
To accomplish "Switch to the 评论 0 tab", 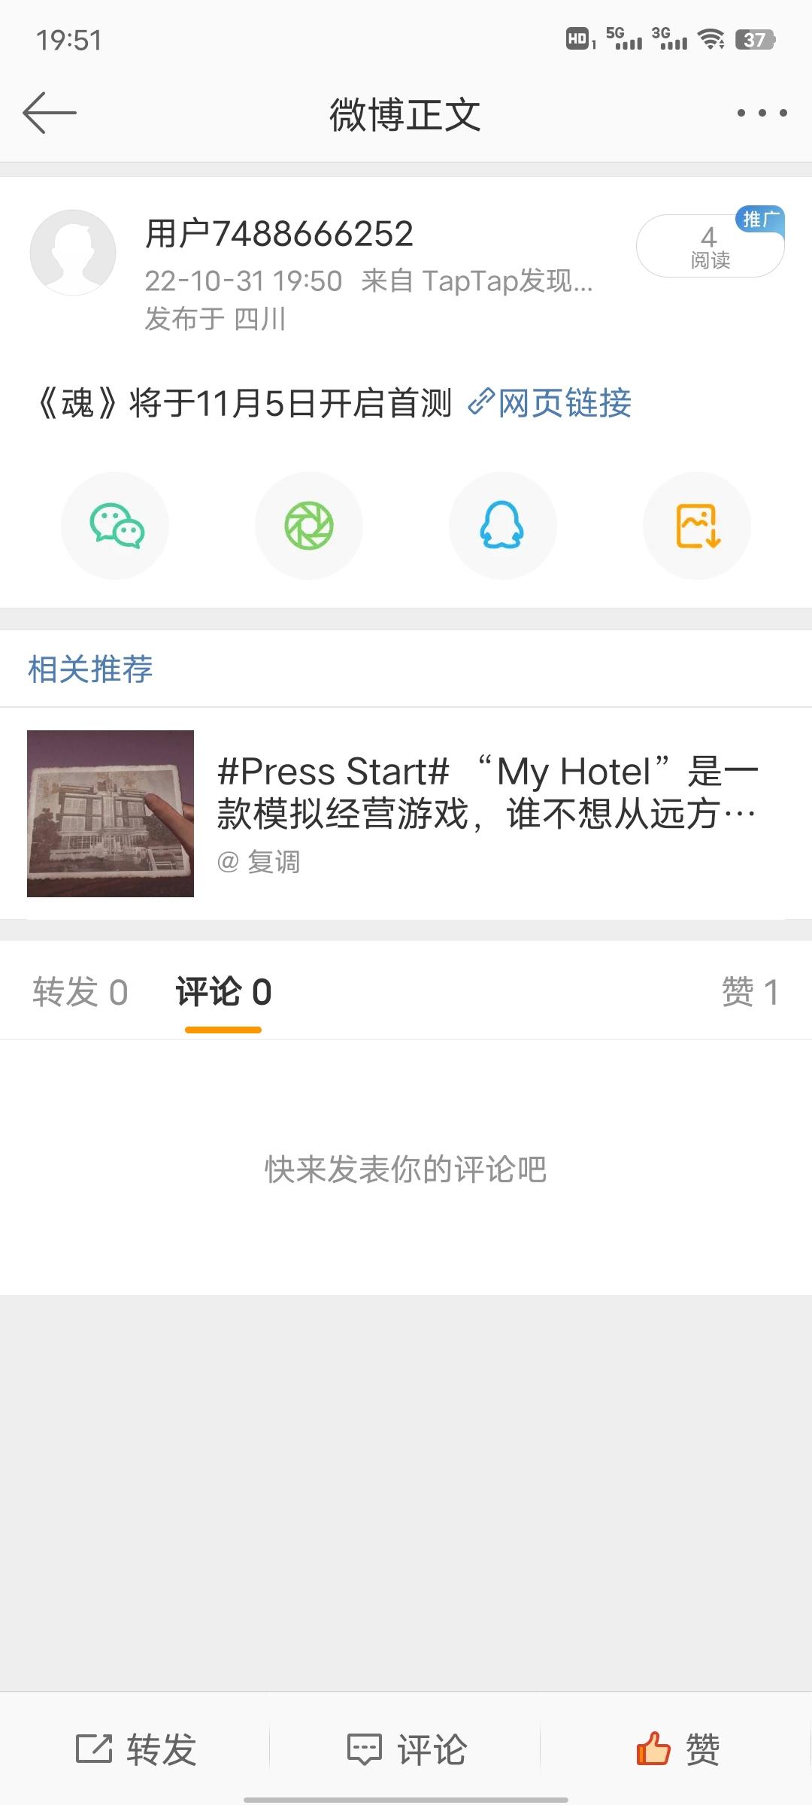I will (223, 992).
